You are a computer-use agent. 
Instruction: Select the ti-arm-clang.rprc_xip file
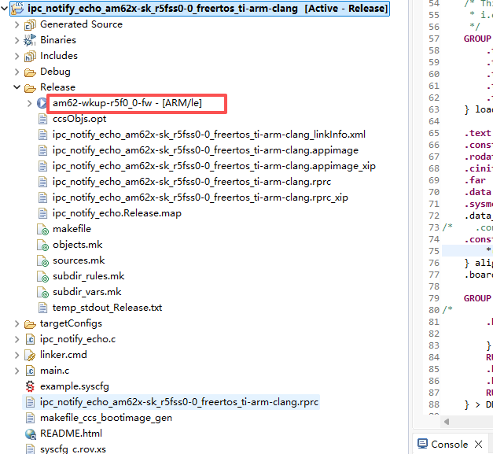(x=201, y=197)
